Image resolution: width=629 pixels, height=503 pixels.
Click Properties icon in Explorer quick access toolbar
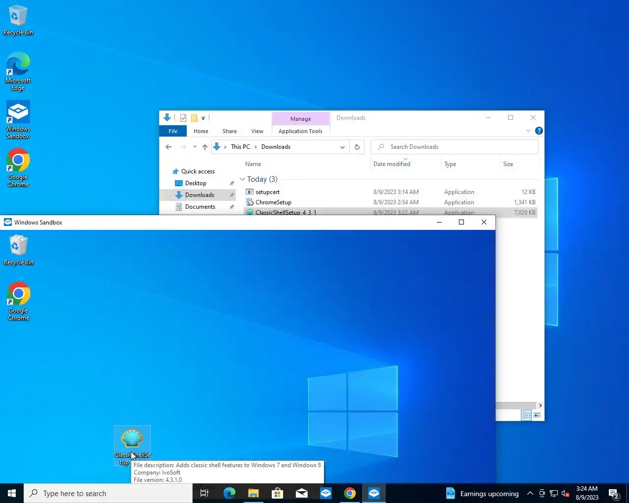[183, 118]
